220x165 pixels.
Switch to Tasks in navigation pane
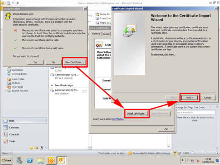pyautogui.click(x=24, y=141)
